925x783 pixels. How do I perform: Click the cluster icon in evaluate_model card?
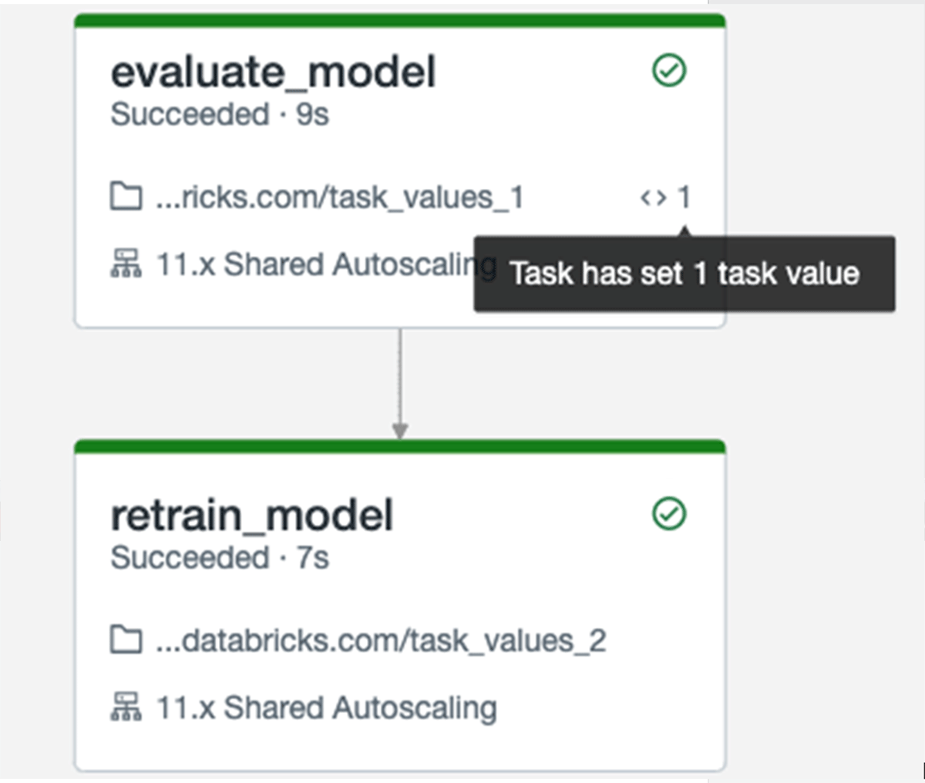(126, 264)
